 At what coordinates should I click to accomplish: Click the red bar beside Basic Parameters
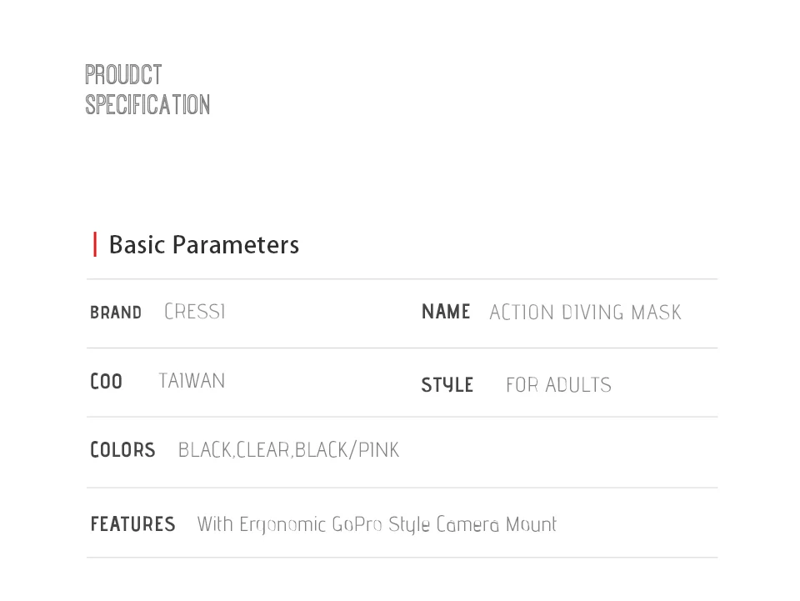click(x=95, y=244)
